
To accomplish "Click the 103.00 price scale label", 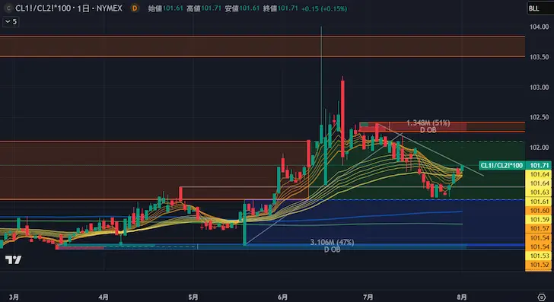I will (x=539, y=87).
